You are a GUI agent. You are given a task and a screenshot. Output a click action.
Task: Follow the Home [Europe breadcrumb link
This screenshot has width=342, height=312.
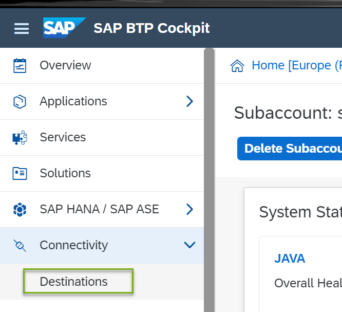tap(297, 65)
